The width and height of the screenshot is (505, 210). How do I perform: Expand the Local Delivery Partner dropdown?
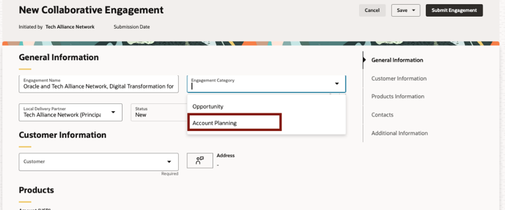(113, 113)
